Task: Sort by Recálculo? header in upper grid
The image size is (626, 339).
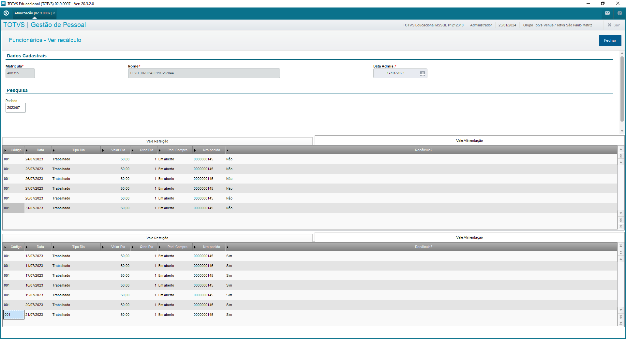Action: click(x=424, y=150)
